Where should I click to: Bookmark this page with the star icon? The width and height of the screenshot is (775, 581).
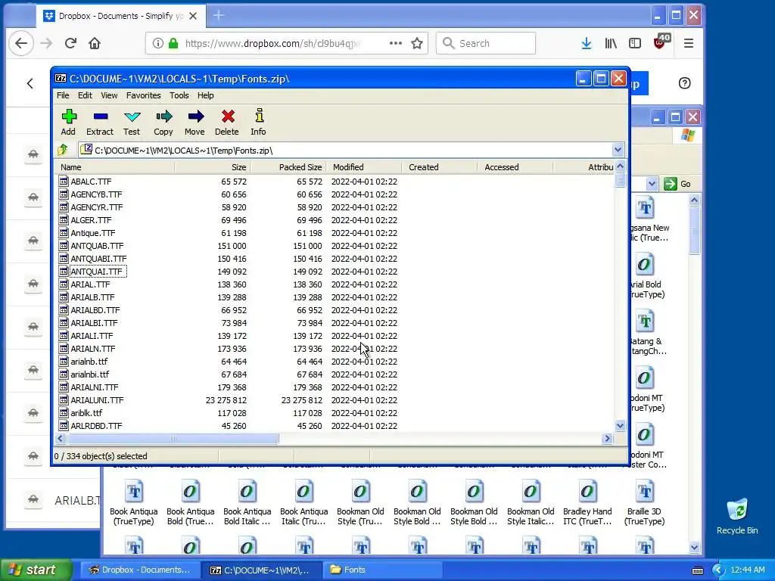417,43
